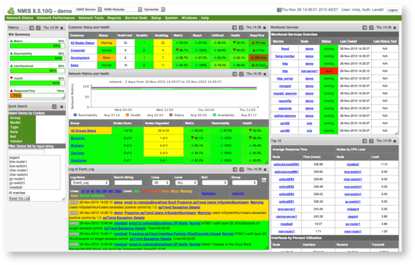415x265 pixels.
Task: Open the Lines 50 dropdown
Action: (x=161, y=183)
